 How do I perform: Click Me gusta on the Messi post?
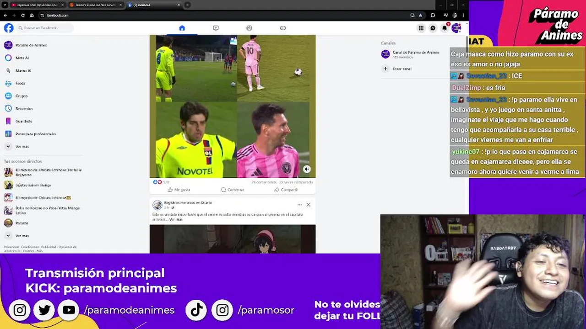tap(179, 190)
